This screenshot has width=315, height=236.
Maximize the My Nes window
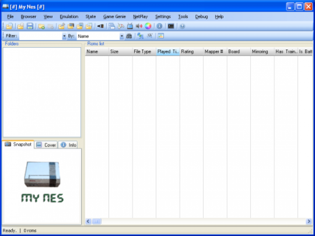[299, 7]
